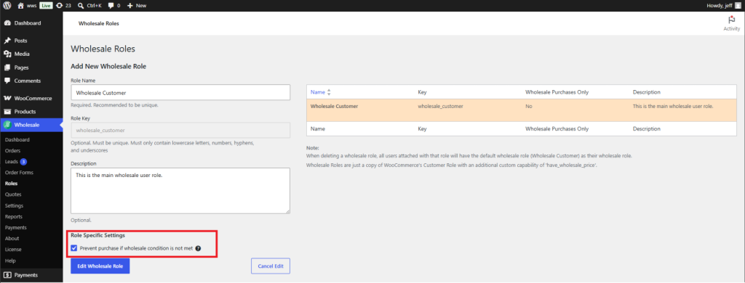Viewport: 745px width, 283px height.
Task: Sort table by Name column arrows
Action: point(329,92)
